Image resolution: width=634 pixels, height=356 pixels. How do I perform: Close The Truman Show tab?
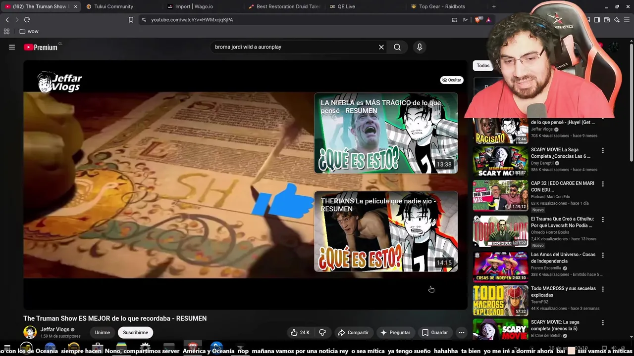click(x=75, y=6)
